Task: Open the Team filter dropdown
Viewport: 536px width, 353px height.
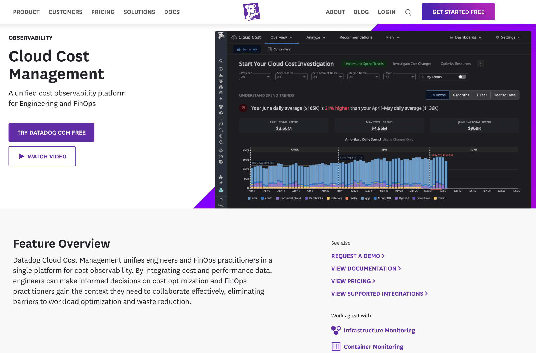Action: tap(399, 77)
